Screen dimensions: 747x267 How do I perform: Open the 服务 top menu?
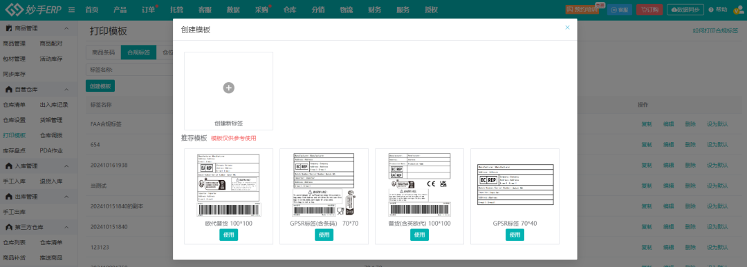pyautogui.click(x=403, y=10)
